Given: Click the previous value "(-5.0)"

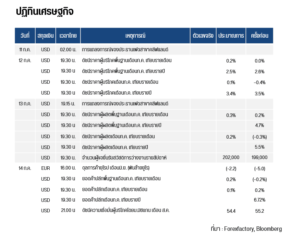Looking at the screenshot, I should click(x=259, y=169).
